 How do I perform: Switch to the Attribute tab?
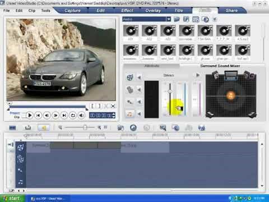coord(152,66)
